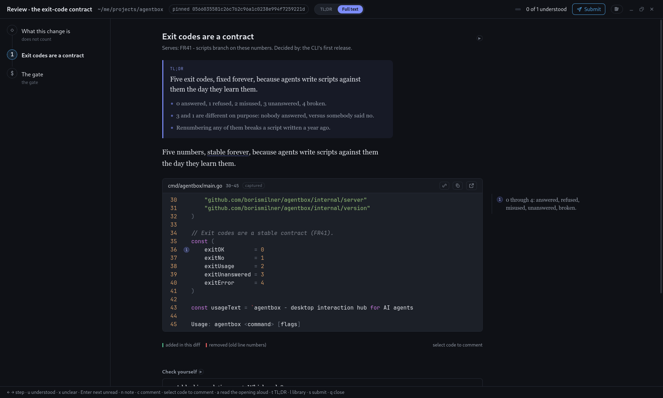Click the diamond step icon for What this change is
This screenshot has width=663, height=398.
click(12, 30)
